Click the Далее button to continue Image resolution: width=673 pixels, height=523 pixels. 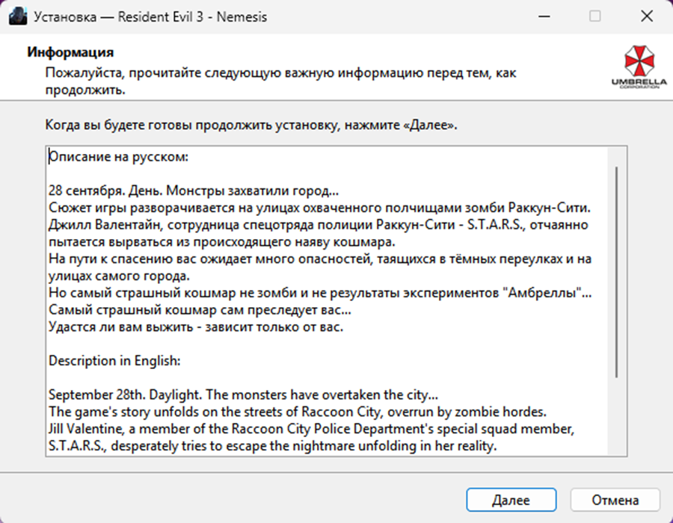(511, 500)
